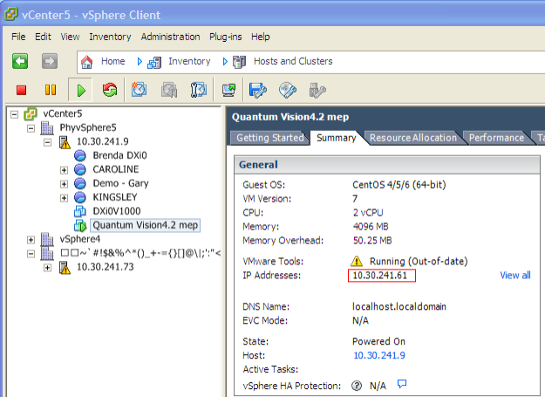This screenshot has width=545, height=397.
Task: Switch to the Getting Started tab
Action: pyautogui.click(x=269, y=138)
